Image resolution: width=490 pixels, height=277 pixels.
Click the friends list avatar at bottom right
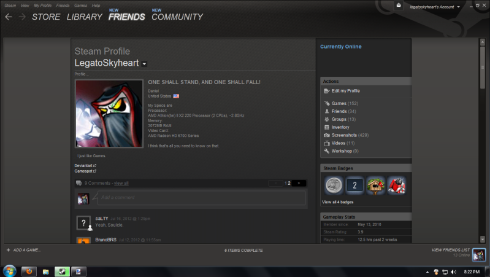[x=479, y=255]
